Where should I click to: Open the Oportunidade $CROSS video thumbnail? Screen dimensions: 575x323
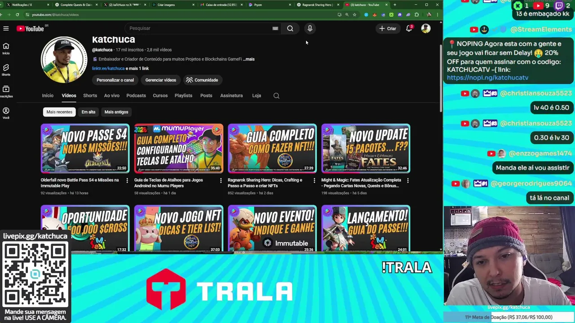click(85, 229)
